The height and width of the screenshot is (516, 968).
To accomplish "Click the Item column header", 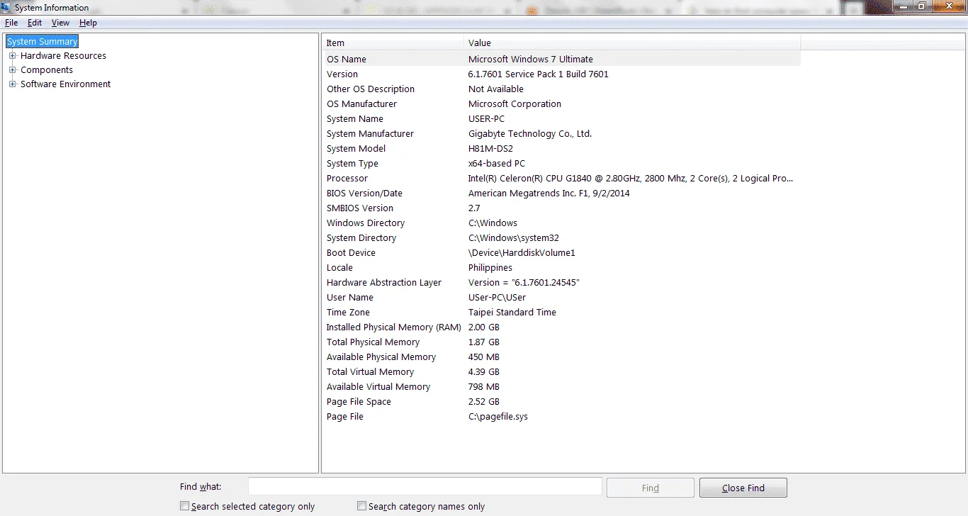I will [393, 43].
